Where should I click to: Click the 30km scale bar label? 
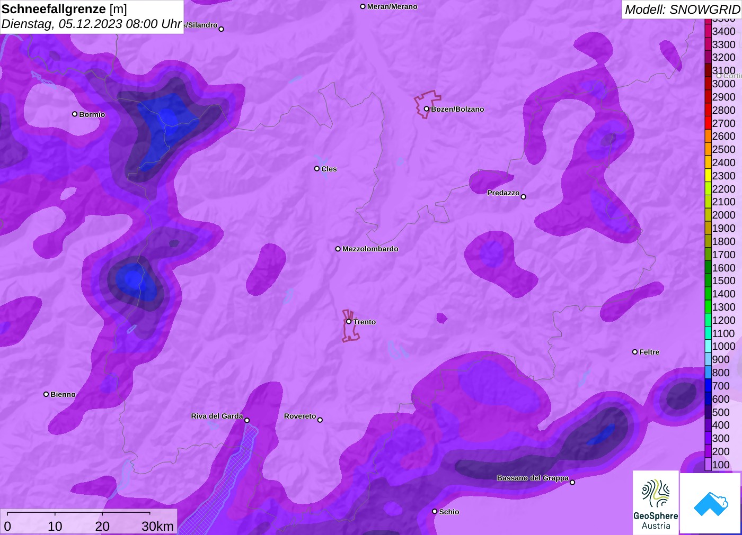coord(157,526)
